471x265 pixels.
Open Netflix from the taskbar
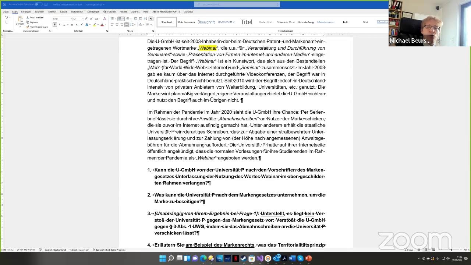pyautogui.click(x=235, y=258)
